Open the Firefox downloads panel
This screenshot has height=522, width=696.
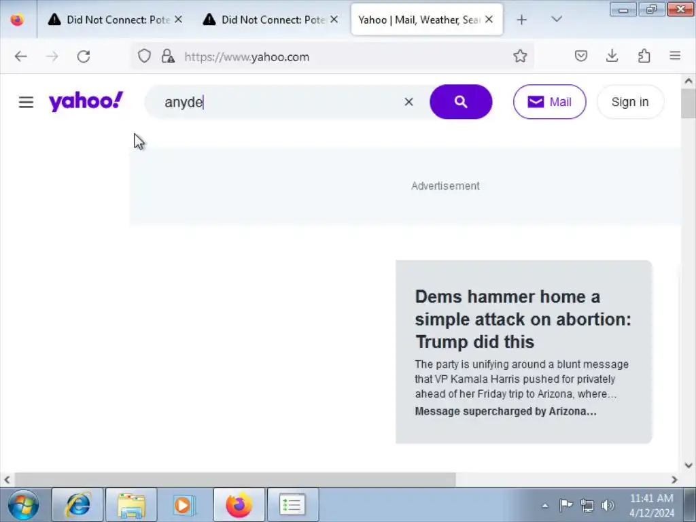coord(612,56)
